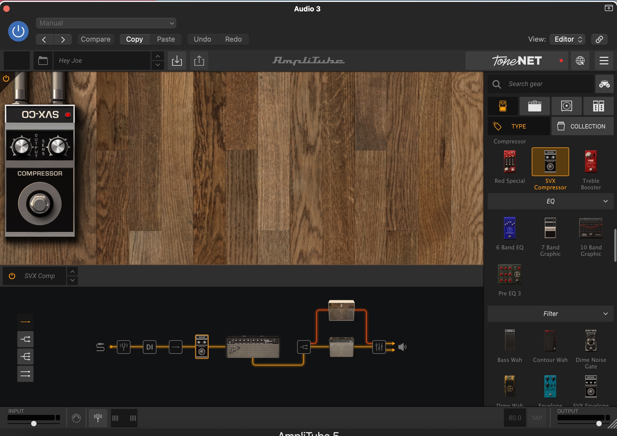617x436 pixels.
Task: Click the Copy button
Action: pyautogui.click(x=134, y=39)
